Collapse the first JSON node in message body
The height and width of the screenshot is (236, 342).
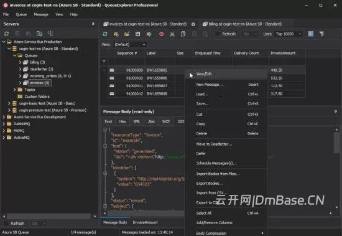tap(105, 130)
